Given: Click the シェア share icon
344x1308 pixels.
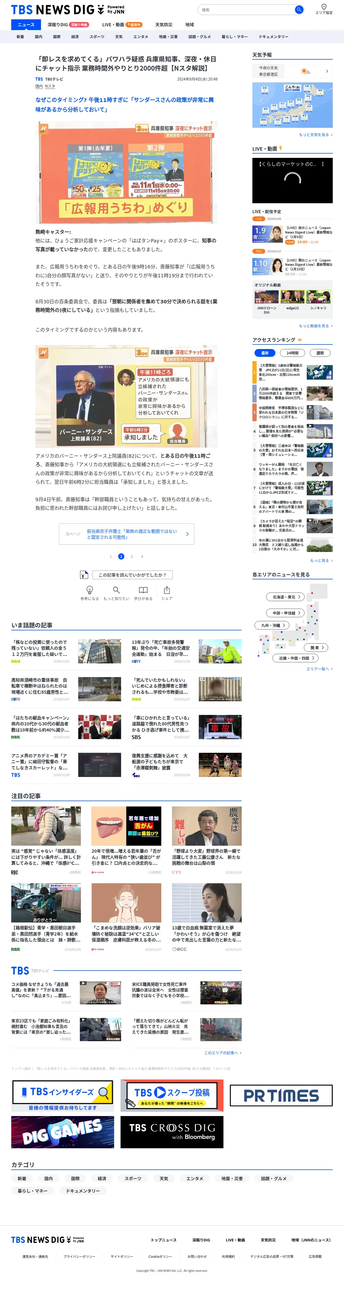Looking at the screenshot, I should [x=167, y=590].
